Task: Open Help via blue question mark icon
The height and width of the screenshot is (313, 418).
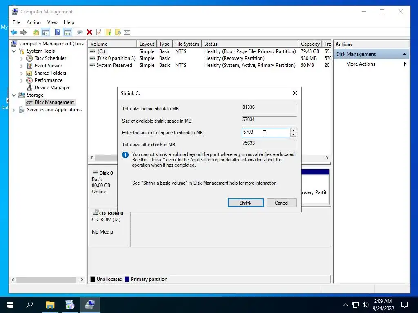Action: coord(58,33)
